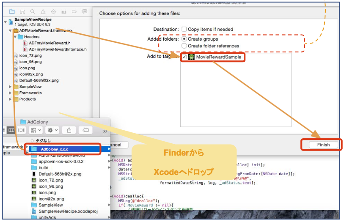Expand the SampleView group in navigator
344x222 pixels.
(10, 87)
